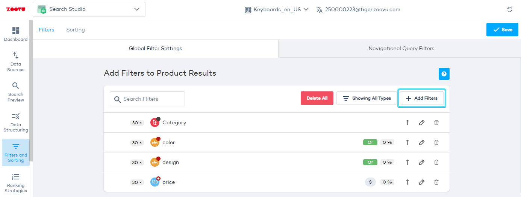Click the red Delete All button

tap(317, 98)
